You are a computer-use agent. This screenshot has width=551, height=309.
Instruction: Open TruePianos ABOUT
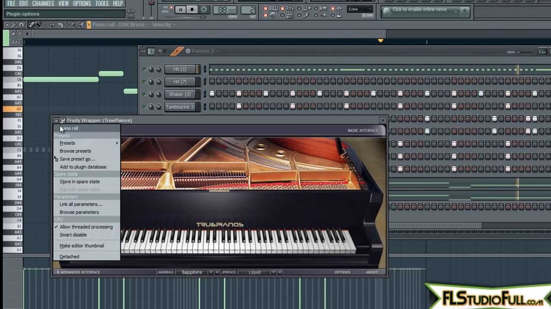372,272
